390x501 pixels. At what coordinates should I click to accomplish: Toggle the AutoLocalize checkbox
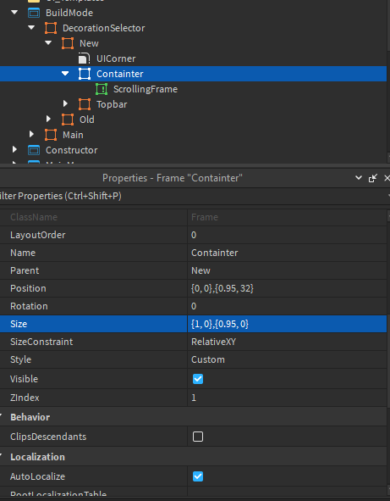pyautogui.click(x=198, y=476)
